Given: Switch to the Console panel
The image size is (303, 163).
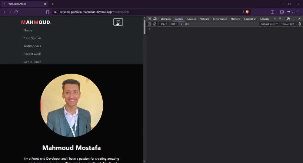Looking at the screenshot, I should coord(179,19).
